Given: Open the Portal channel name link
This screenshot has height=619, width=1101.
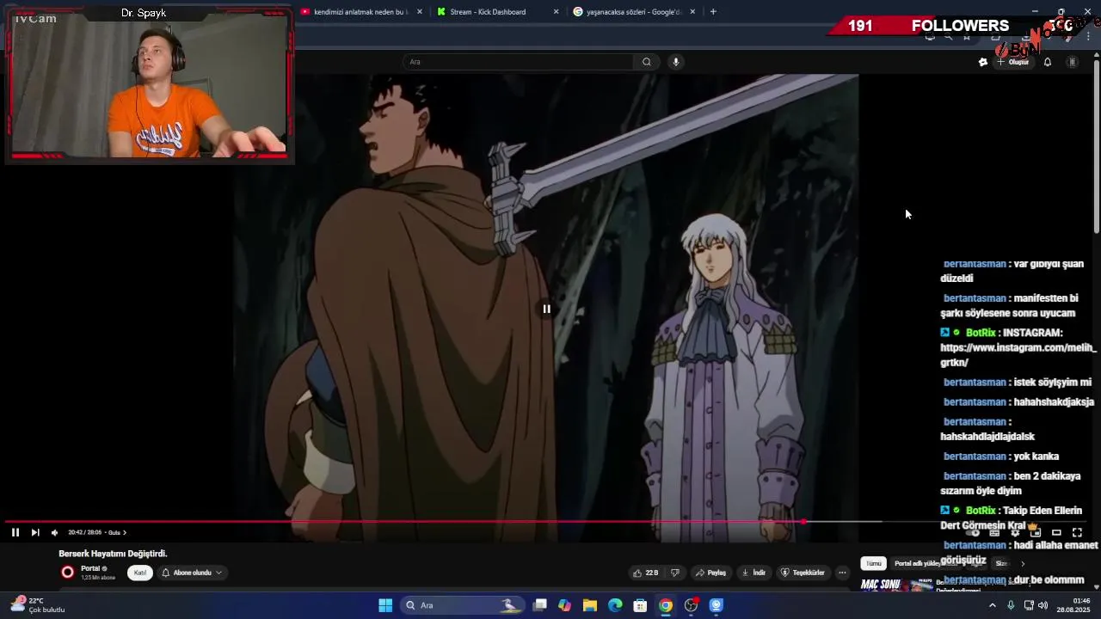Looking at the screenshot, I should click(x=90, y=568).
